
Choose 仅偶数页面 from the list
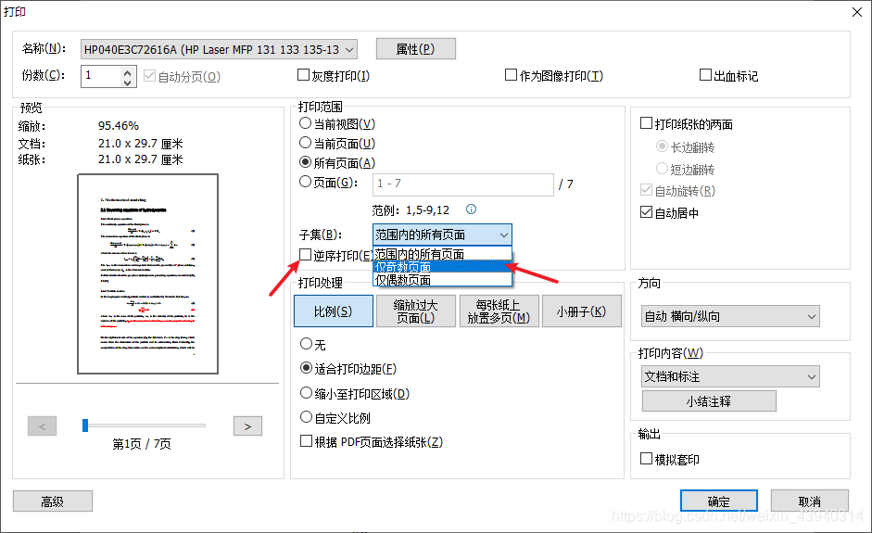442,280
